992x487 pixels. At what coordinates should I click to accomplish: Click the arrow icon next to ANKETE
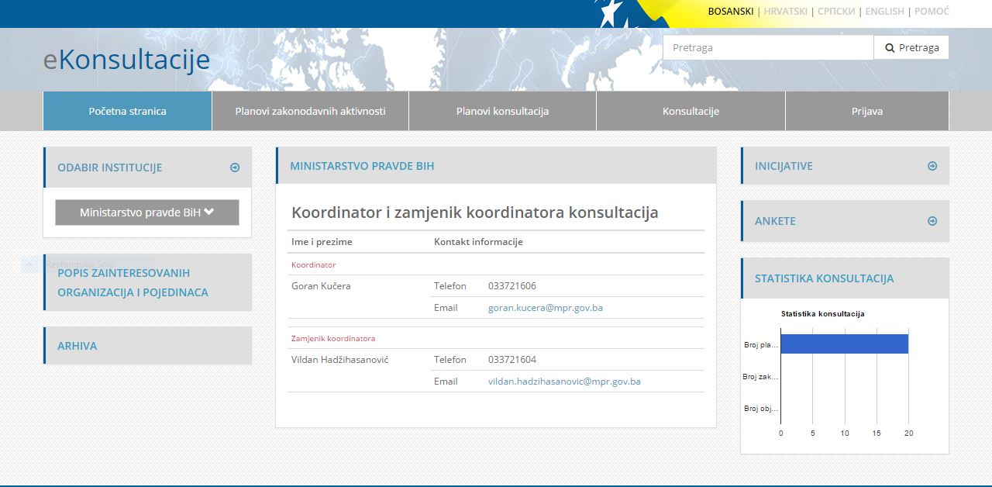(932, 221)
